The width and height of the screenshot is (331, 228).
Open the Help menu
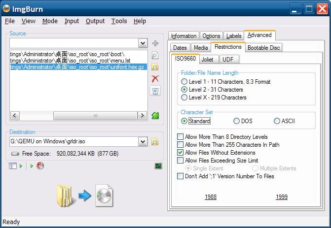(x=140, y=21)
